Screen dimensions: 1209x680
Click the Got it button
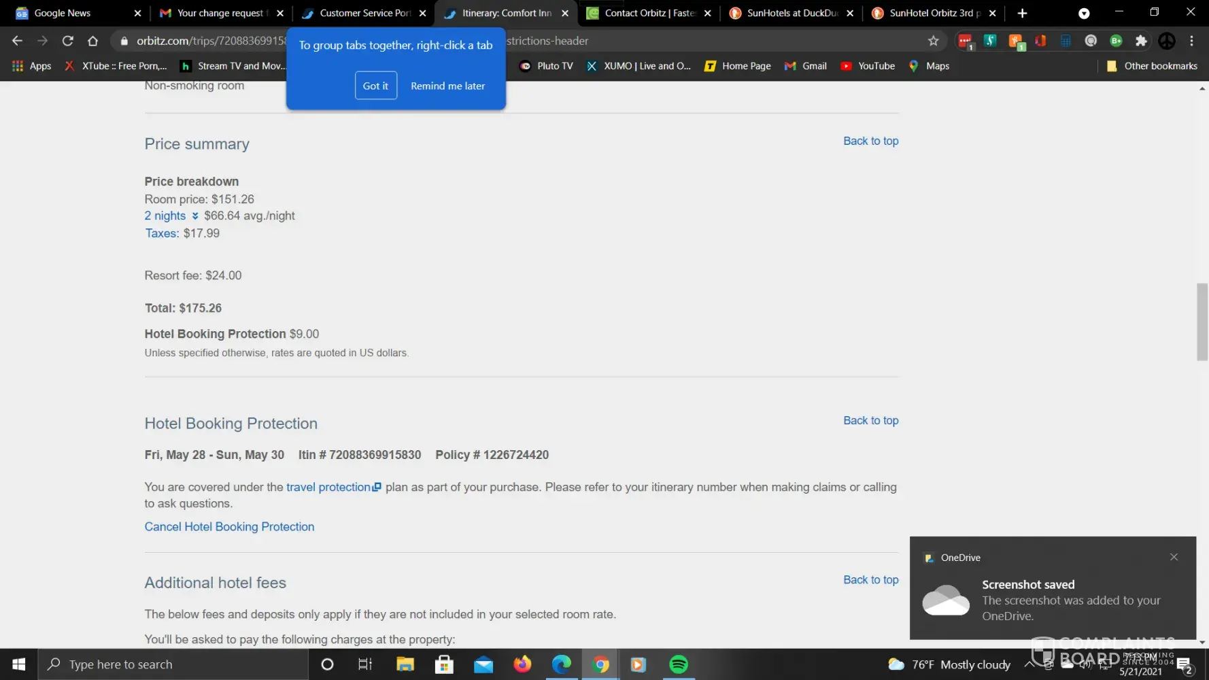[375, 86]
